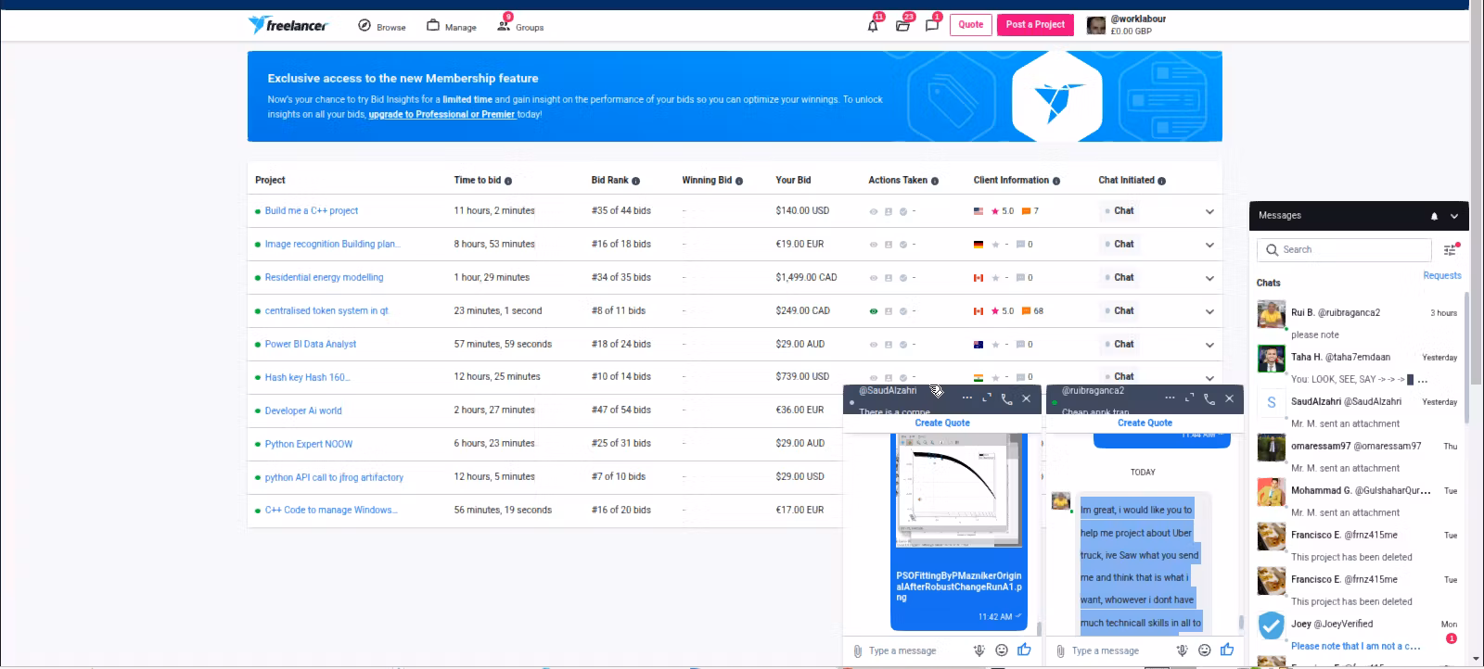Image resolution: width=1484 pixels, height=669 pixels.
Task: Click the Freelancer logo
Action: [288, 25]
